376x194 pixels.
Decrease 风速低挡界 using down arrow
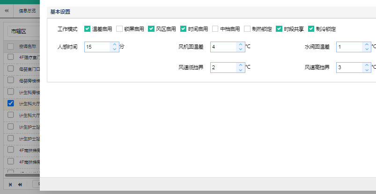[x=241, y=70]
